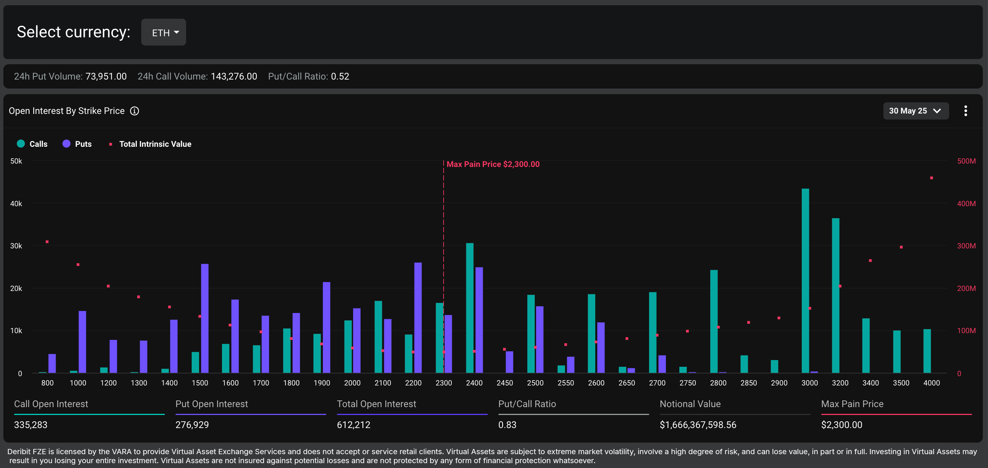Select the Put Open Interest stat tab
988x468 pixels.
tap(212, 404)
